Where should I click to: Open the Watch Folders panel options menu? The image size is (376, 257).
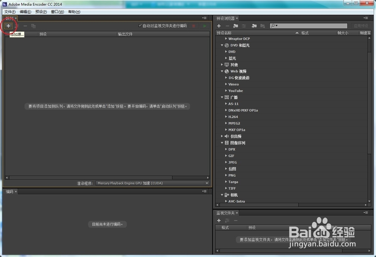(x=365, y=213)
